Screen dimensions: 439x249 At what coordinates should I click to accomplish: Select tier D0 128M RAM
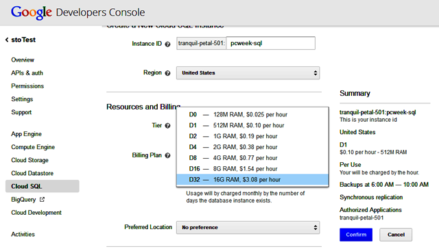point(252,115)
